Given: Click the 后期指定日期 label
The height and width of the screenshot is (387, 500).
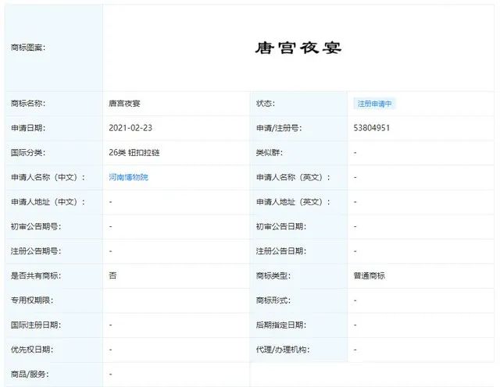Looking at the screenshot, I should pos(281,325).
